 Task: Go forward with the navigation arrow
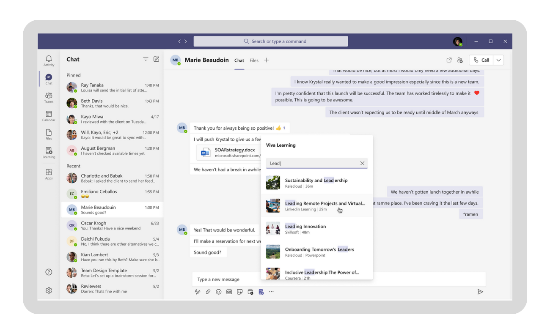[185, 41]
